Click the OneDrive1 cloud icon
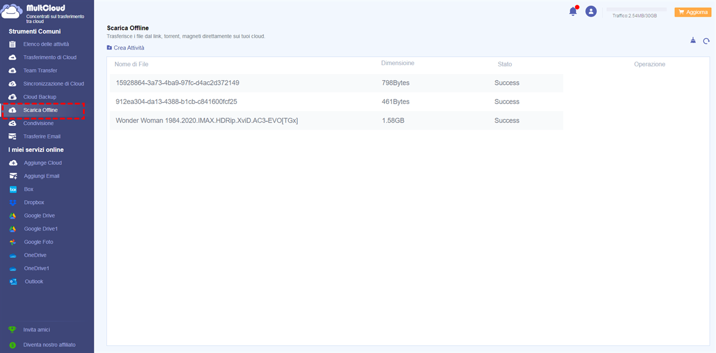Viewport: 716px width, 353px height. (x=13, y=269)
